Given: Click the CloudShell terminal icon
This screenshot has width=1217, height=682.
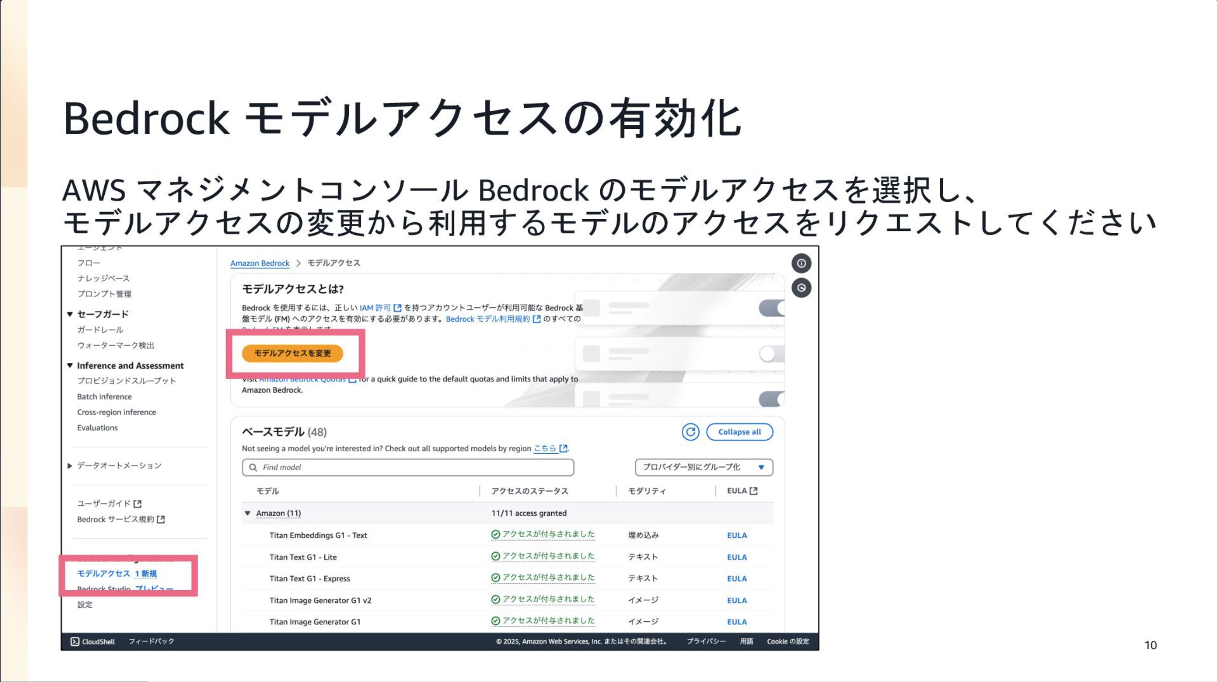Looking at the screenshot, I should click(75, 641).
